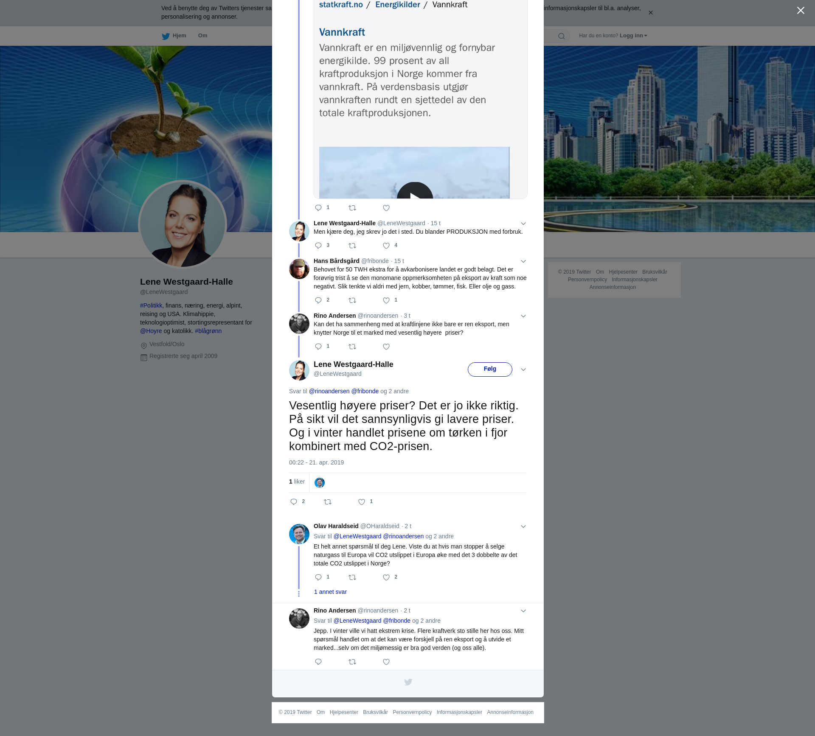Reply to Rino Andersen's 3 t tweet
The height and width of the screenshot is (736, 815).
pyautogui.click(x=318, y=347)
